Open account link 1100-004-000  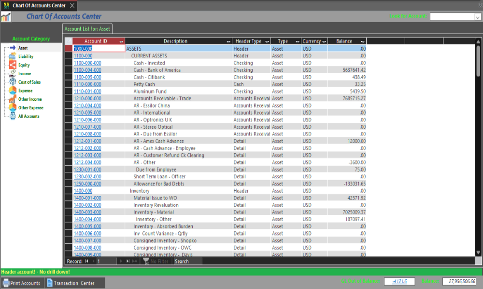click(87, 70)
